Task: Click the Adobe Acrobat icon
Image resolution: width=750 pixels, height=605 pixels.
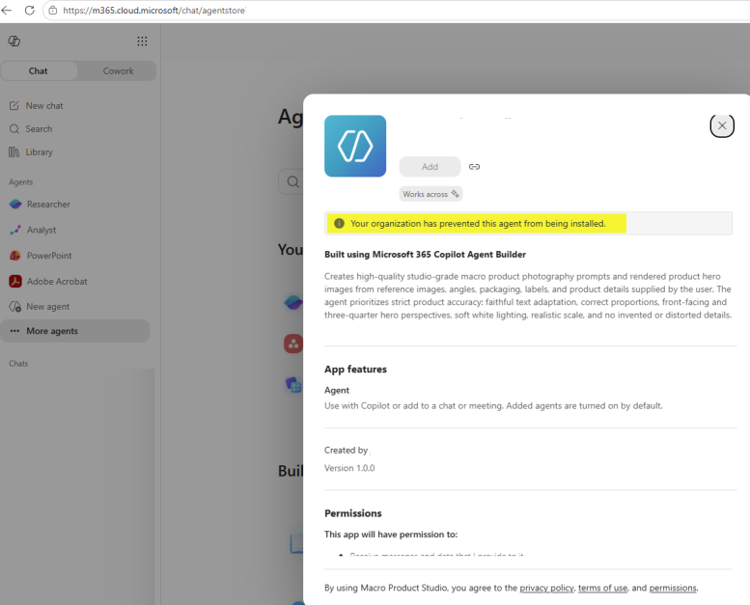Action: (x=15, y=281)
